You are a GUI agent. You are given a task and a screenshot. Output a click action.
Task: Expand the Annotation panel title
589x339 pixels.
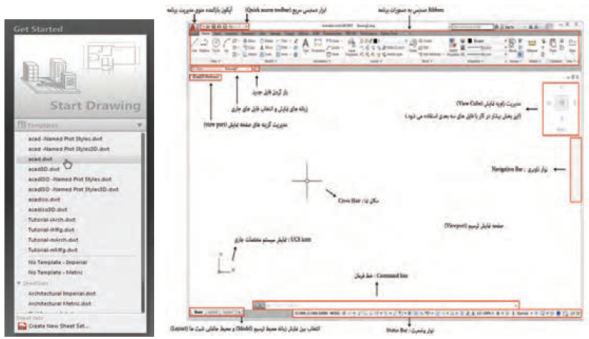tap(321, 61)
